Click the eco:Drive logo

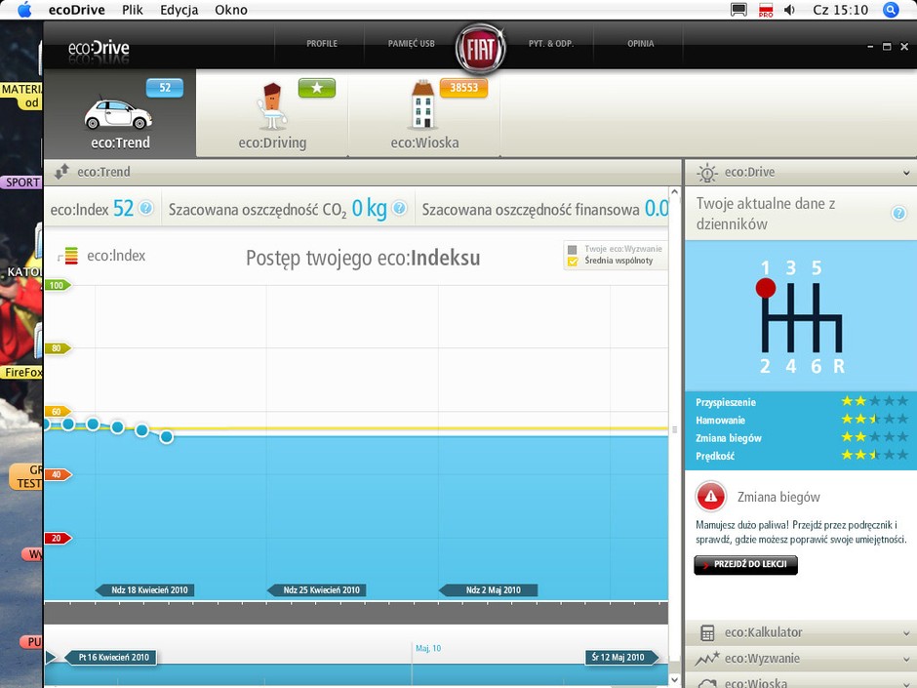(x=99, y=48)
